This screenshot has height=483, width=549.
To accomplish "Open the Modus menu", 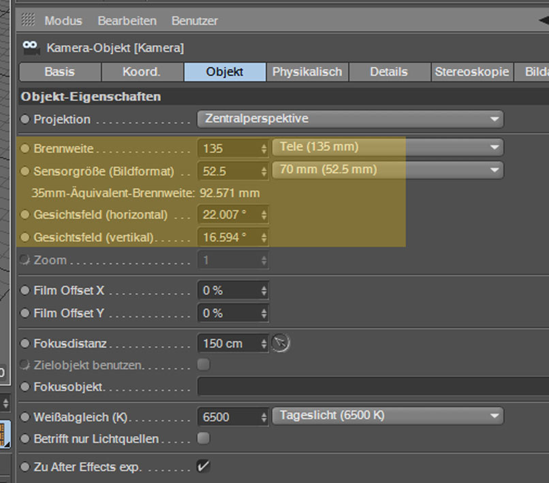I will 63,20.
